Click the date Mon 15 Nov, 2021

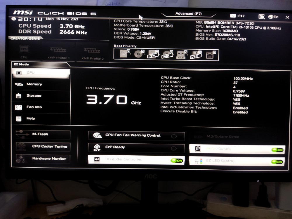(62, 19)
